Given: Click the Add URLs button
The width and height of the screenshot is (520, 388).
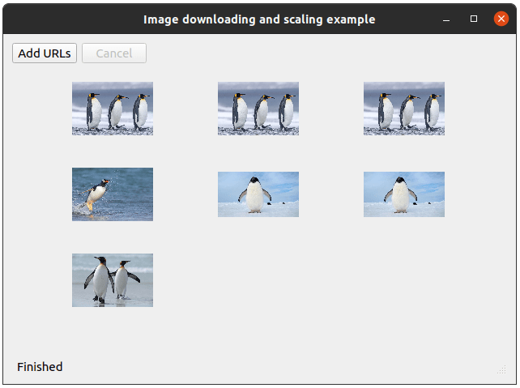Looking at the screenshot, I should 45,53.
